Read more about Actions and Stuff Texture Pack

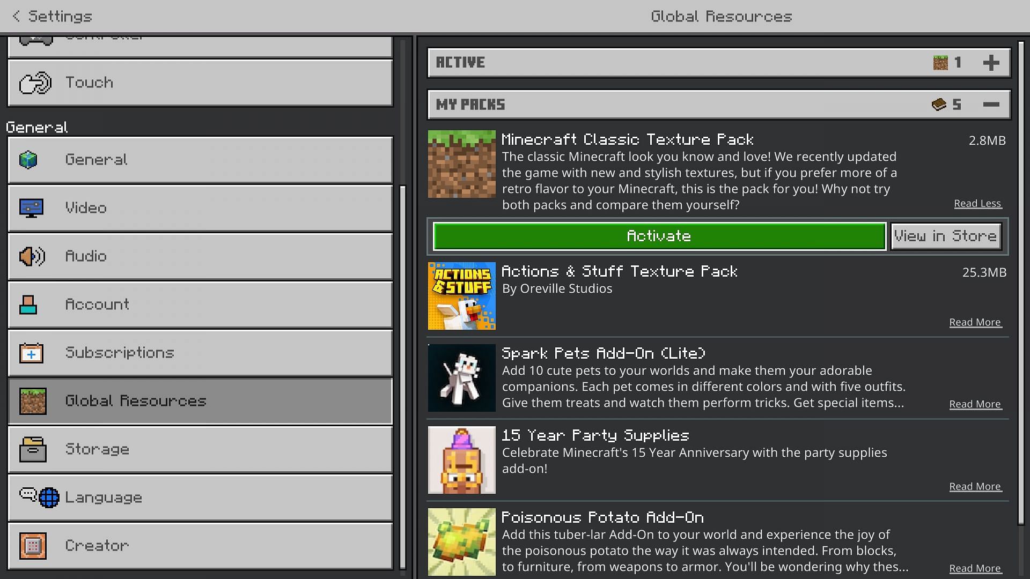975,322
